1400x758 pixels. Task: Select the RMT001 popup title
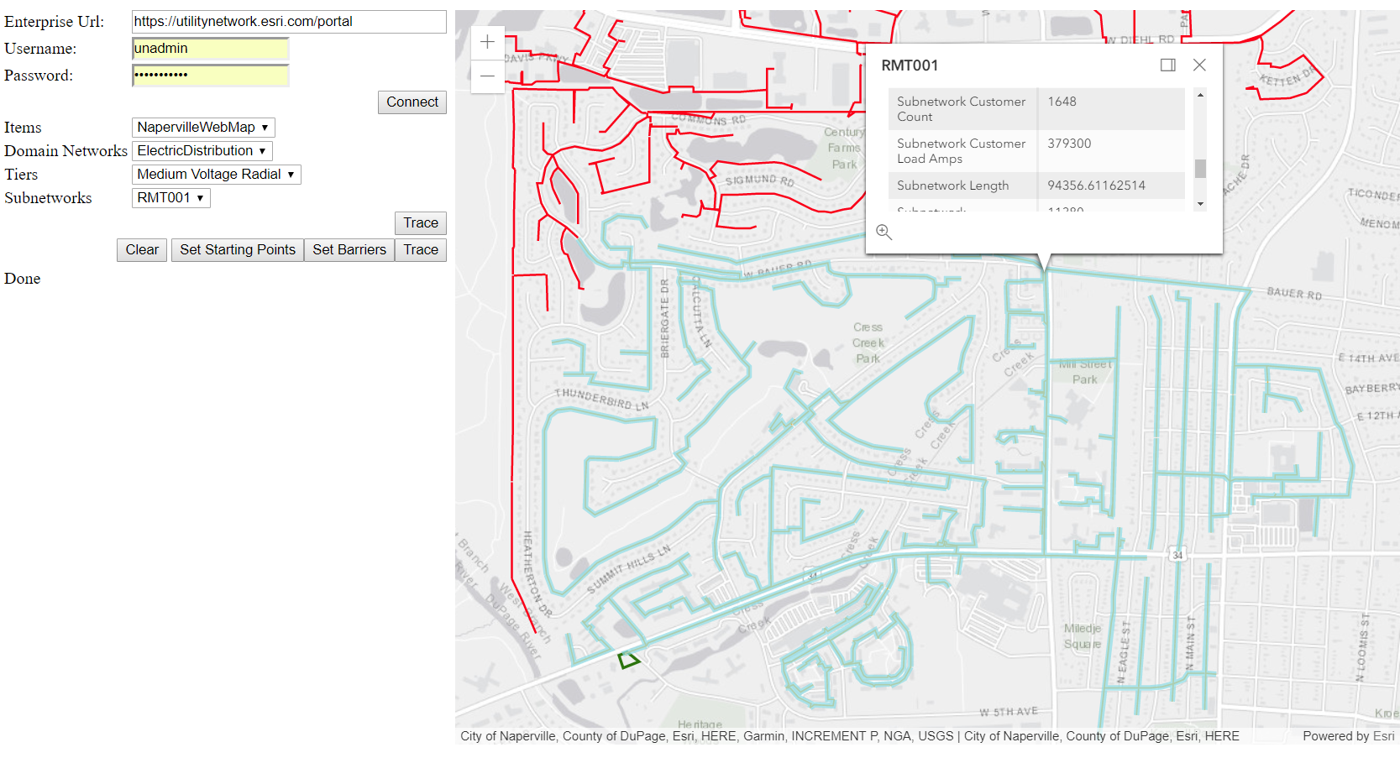[910, 65]
